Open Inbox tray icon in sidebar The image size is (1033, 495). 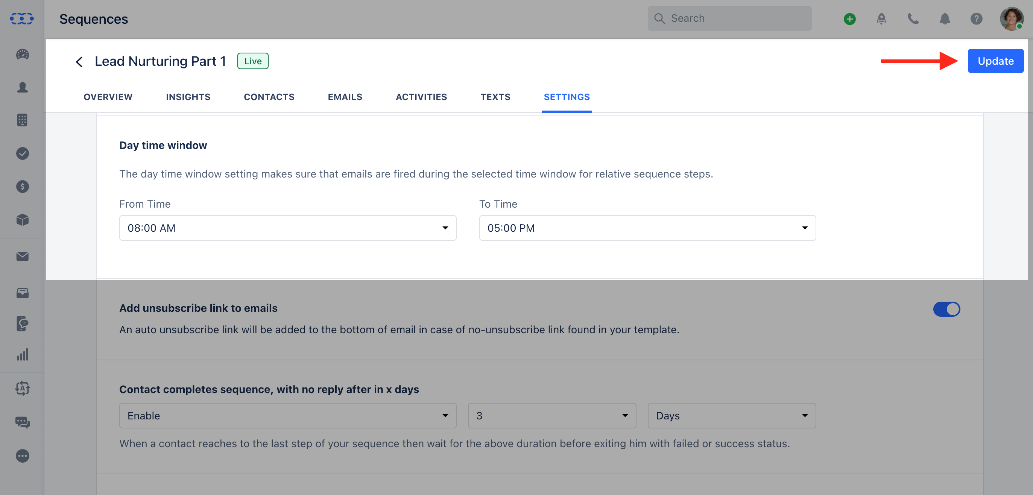click(23, 293)
